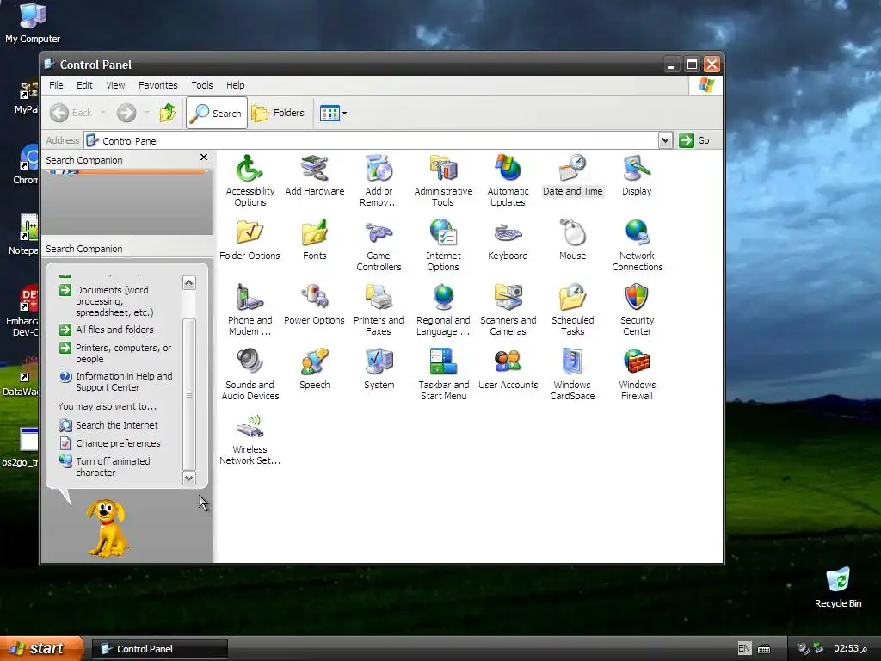This screenshot has width=881, height=661.
Task: Close the Search Companion pane
Action: pos(204,158)
